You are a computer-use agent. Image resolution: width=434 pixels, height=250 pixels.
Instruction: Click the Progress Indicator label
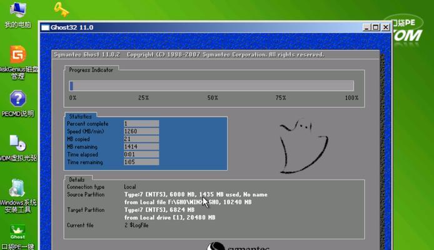click(91, 70)
